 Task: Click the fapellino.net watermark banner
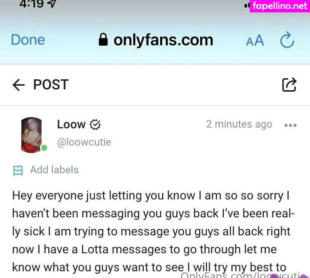click(x=280, y=6)
